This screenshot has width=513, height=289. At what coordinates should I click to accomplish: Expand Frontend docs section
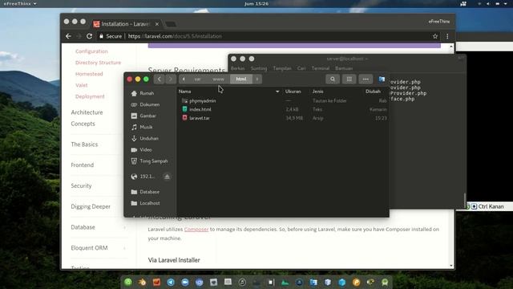82,165
